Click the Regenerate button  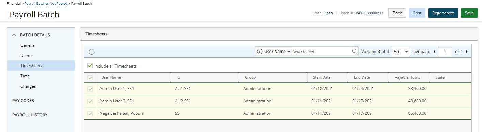coord(443,13)
